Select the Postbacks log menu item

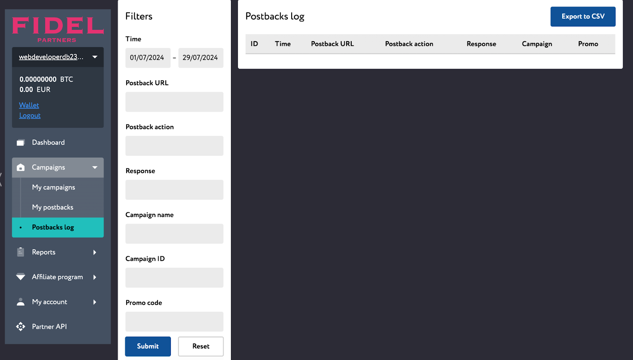coord(58,227)
